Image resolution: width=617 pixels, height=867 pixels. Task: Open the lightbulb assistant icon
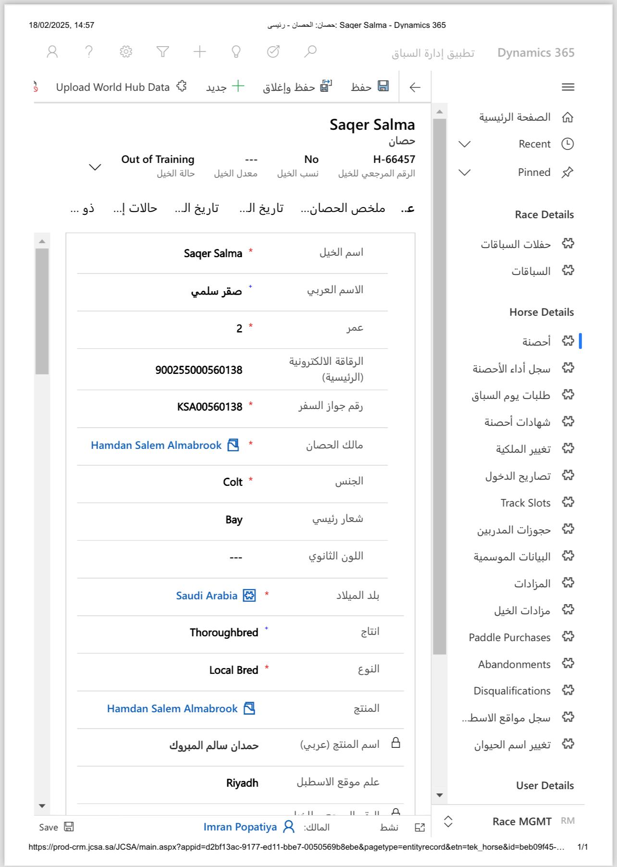[x=236, y=51]
